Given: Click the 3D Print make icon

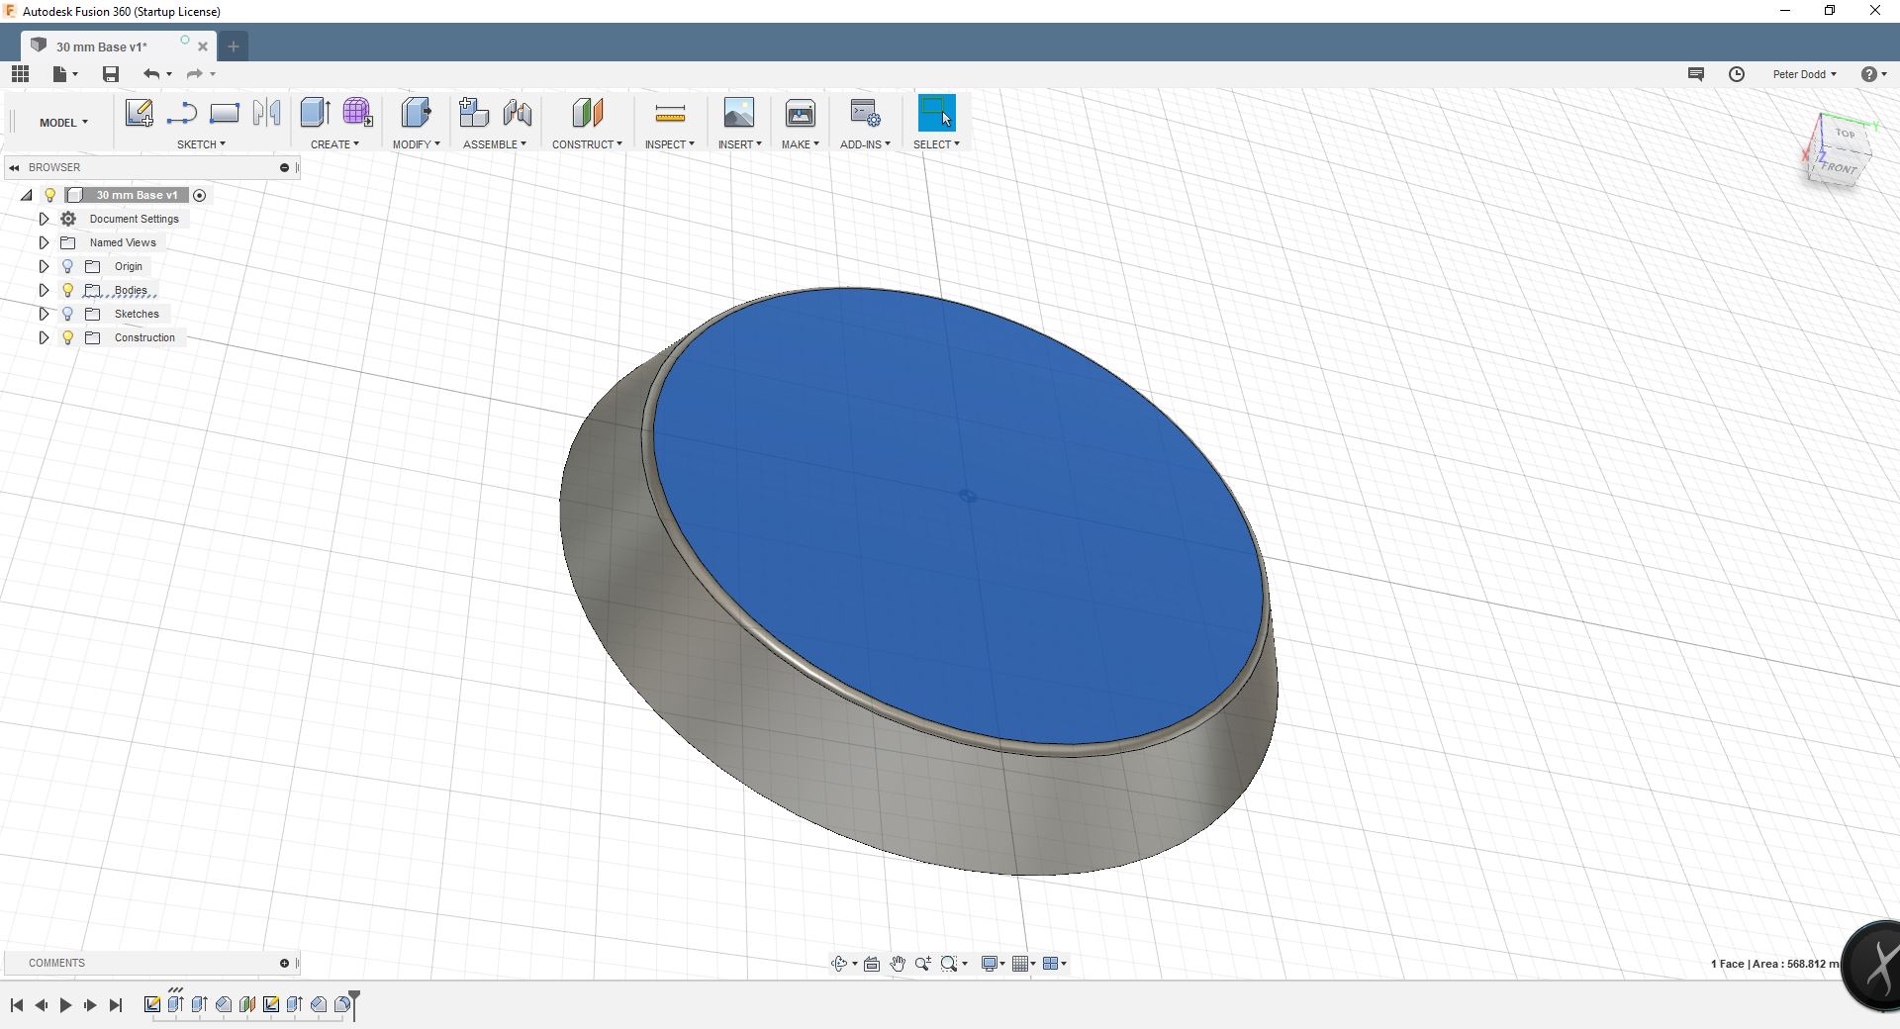Looking at the screenshot, I should 800,113.
